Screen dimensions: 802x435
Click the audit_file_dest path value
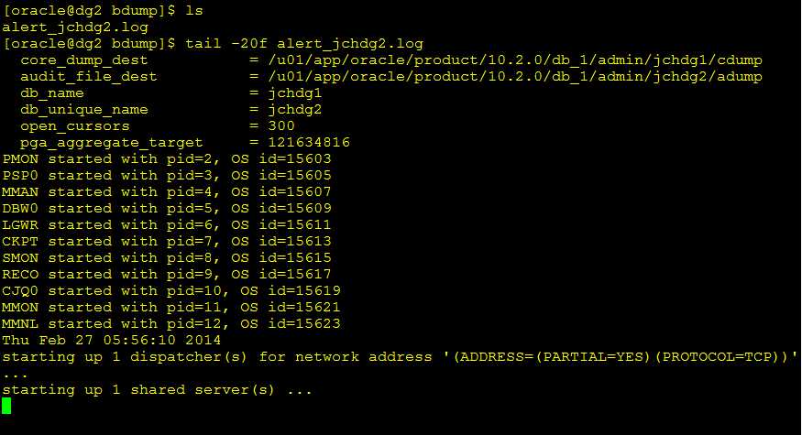tap(515, 77)
